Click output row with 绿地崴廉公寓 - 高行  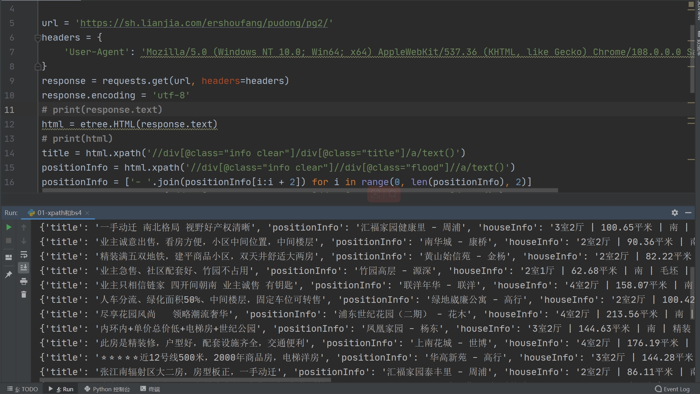pos(367,300)
